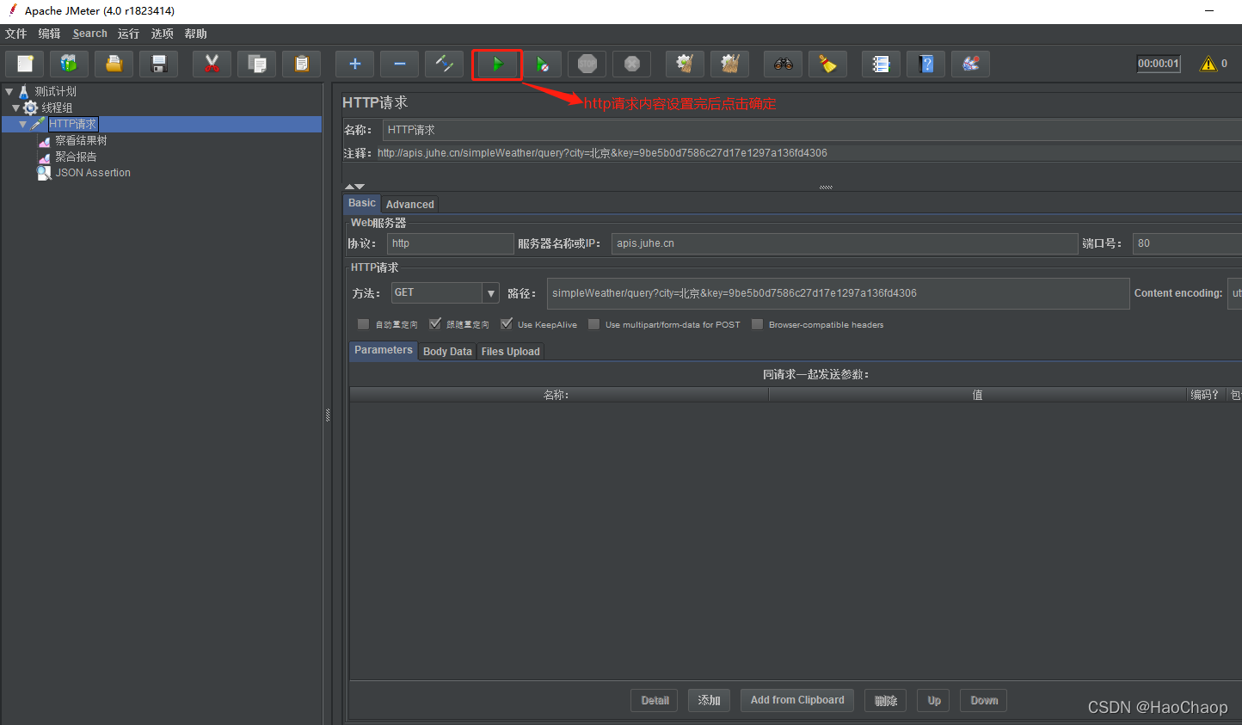The width and height of the screenshot is (1242, 725).
Task: Click the Shutdown icon
Action: click(631, 64)
